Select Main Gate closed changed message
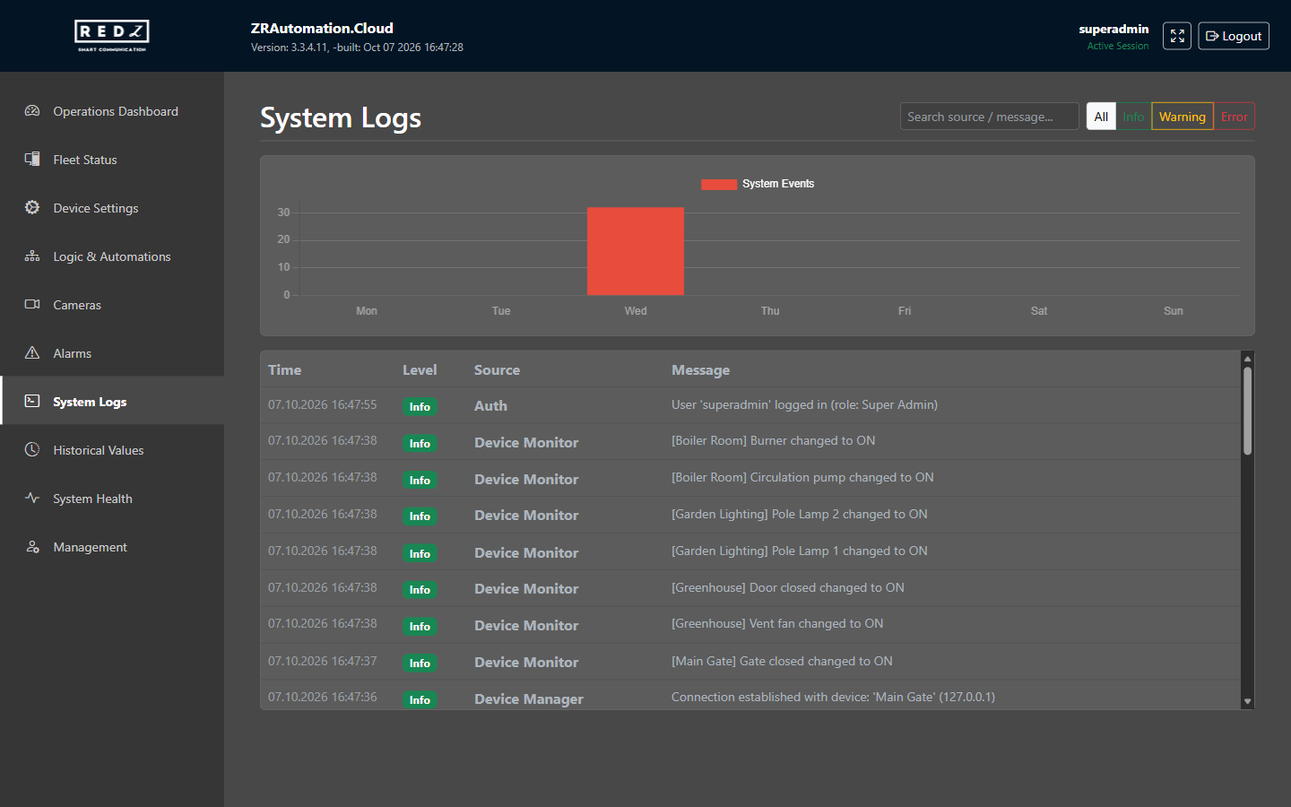The image size is (1291, 807). pyautogui.click(x=782, y=661)
